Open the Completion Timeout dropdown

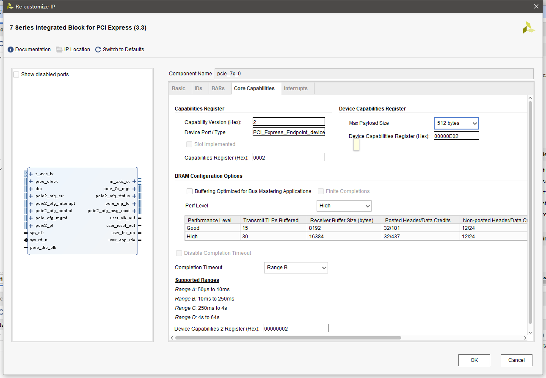[296, 268]
